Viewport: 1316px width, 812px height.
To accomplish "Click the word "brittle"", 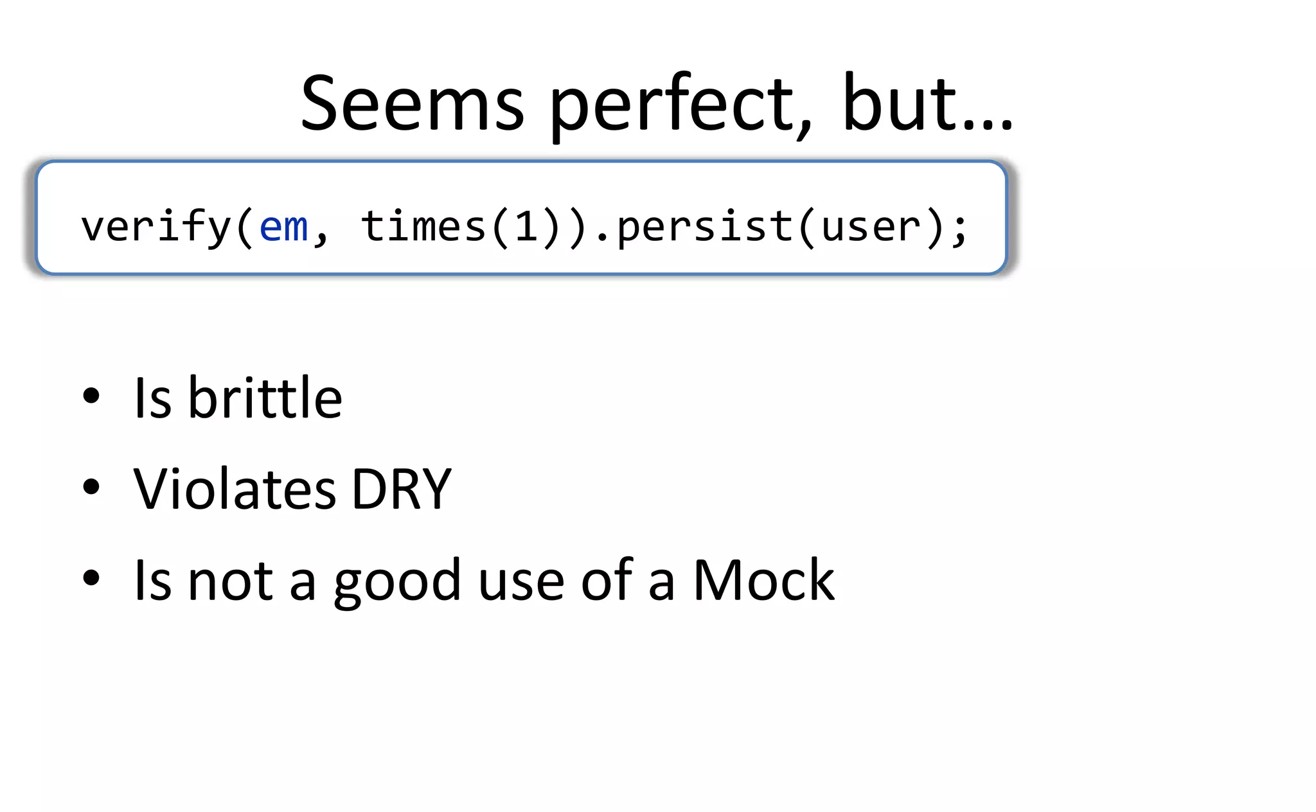I will (265, 398).
